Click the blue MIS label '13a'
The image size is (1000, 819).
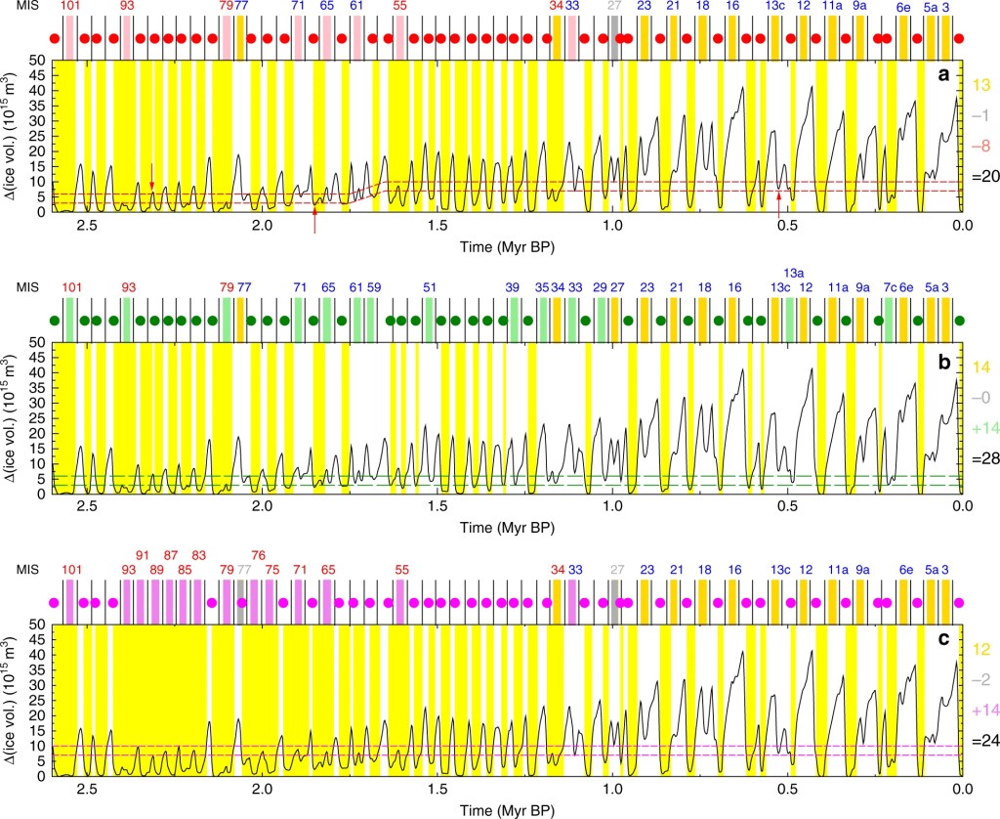coord(794,273)
